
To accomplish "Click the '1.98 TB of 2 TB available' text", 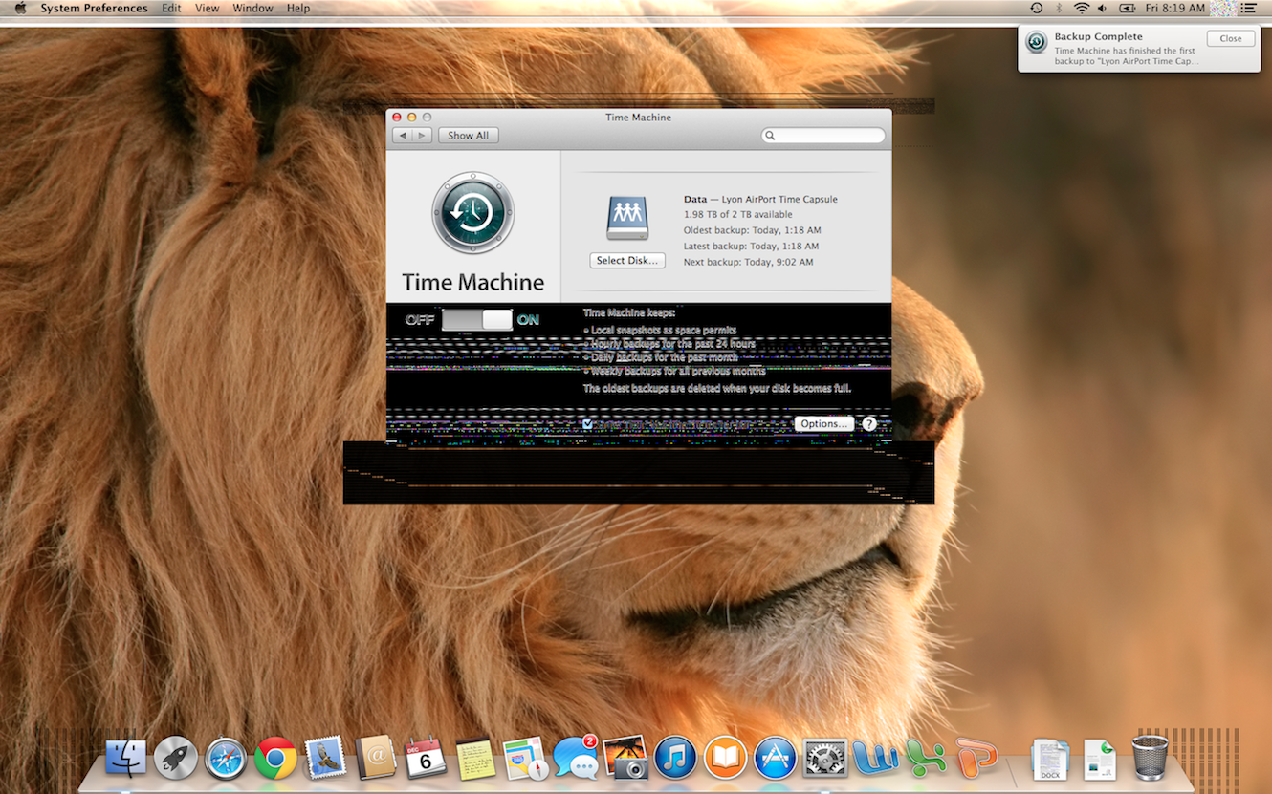I will coord(737,215).
